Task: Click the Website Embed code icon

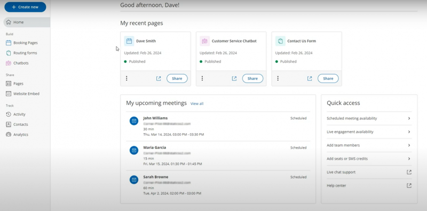Action: [9, 94]
